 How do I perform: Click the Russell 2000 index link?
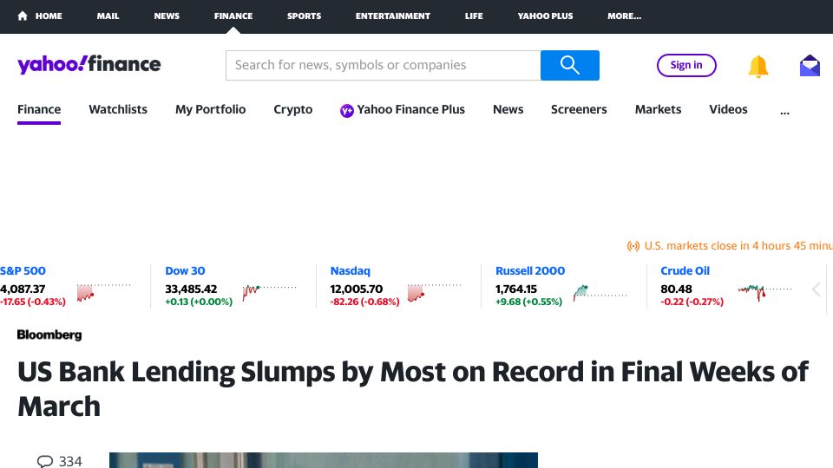tap(530, 270)
